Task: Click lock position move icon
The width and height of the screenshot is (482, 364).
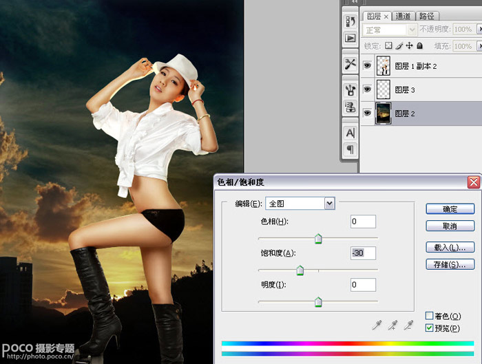Action: click(409, 46)
